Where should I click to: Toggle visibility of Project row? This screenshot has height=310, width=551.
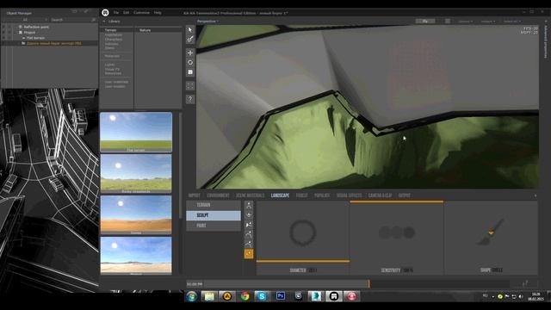pos(3,33)
